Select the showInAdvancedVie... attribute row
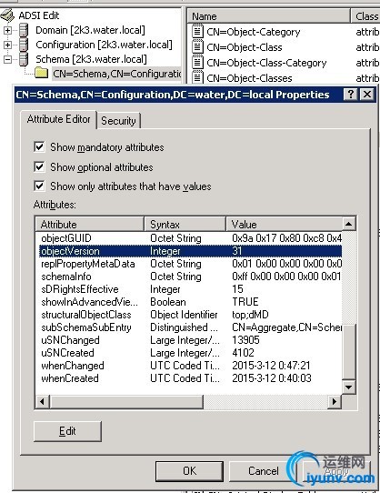The image size is (380, 493). click(x=190, y=302)
